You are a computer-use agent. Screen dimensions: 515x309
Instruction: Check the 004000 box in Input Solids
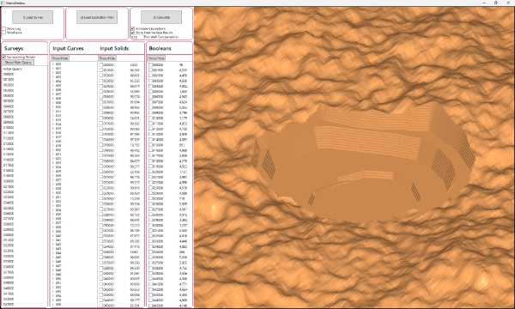click(x=101, y=86)
